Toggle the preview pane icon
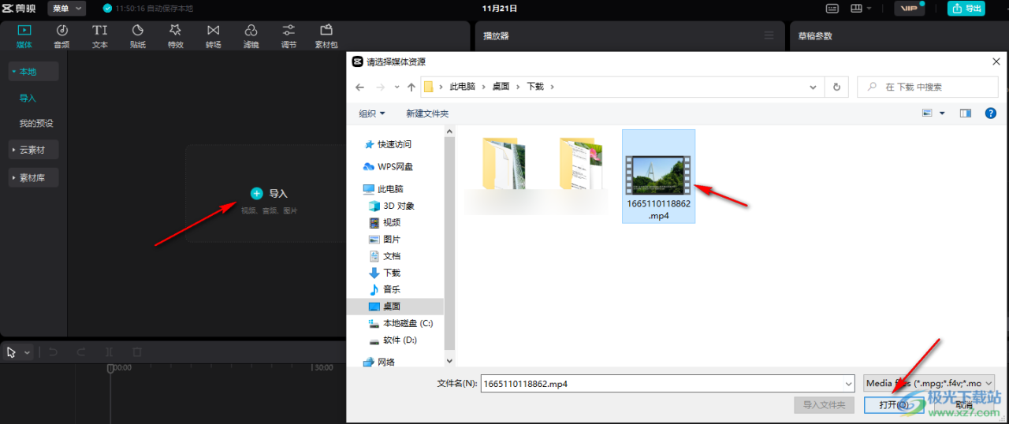The image size is (1009, 424). point(966,113)
